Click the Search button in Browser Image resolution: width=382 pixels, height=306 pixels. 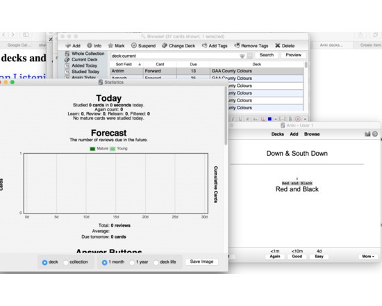click(x=267, y=55)
